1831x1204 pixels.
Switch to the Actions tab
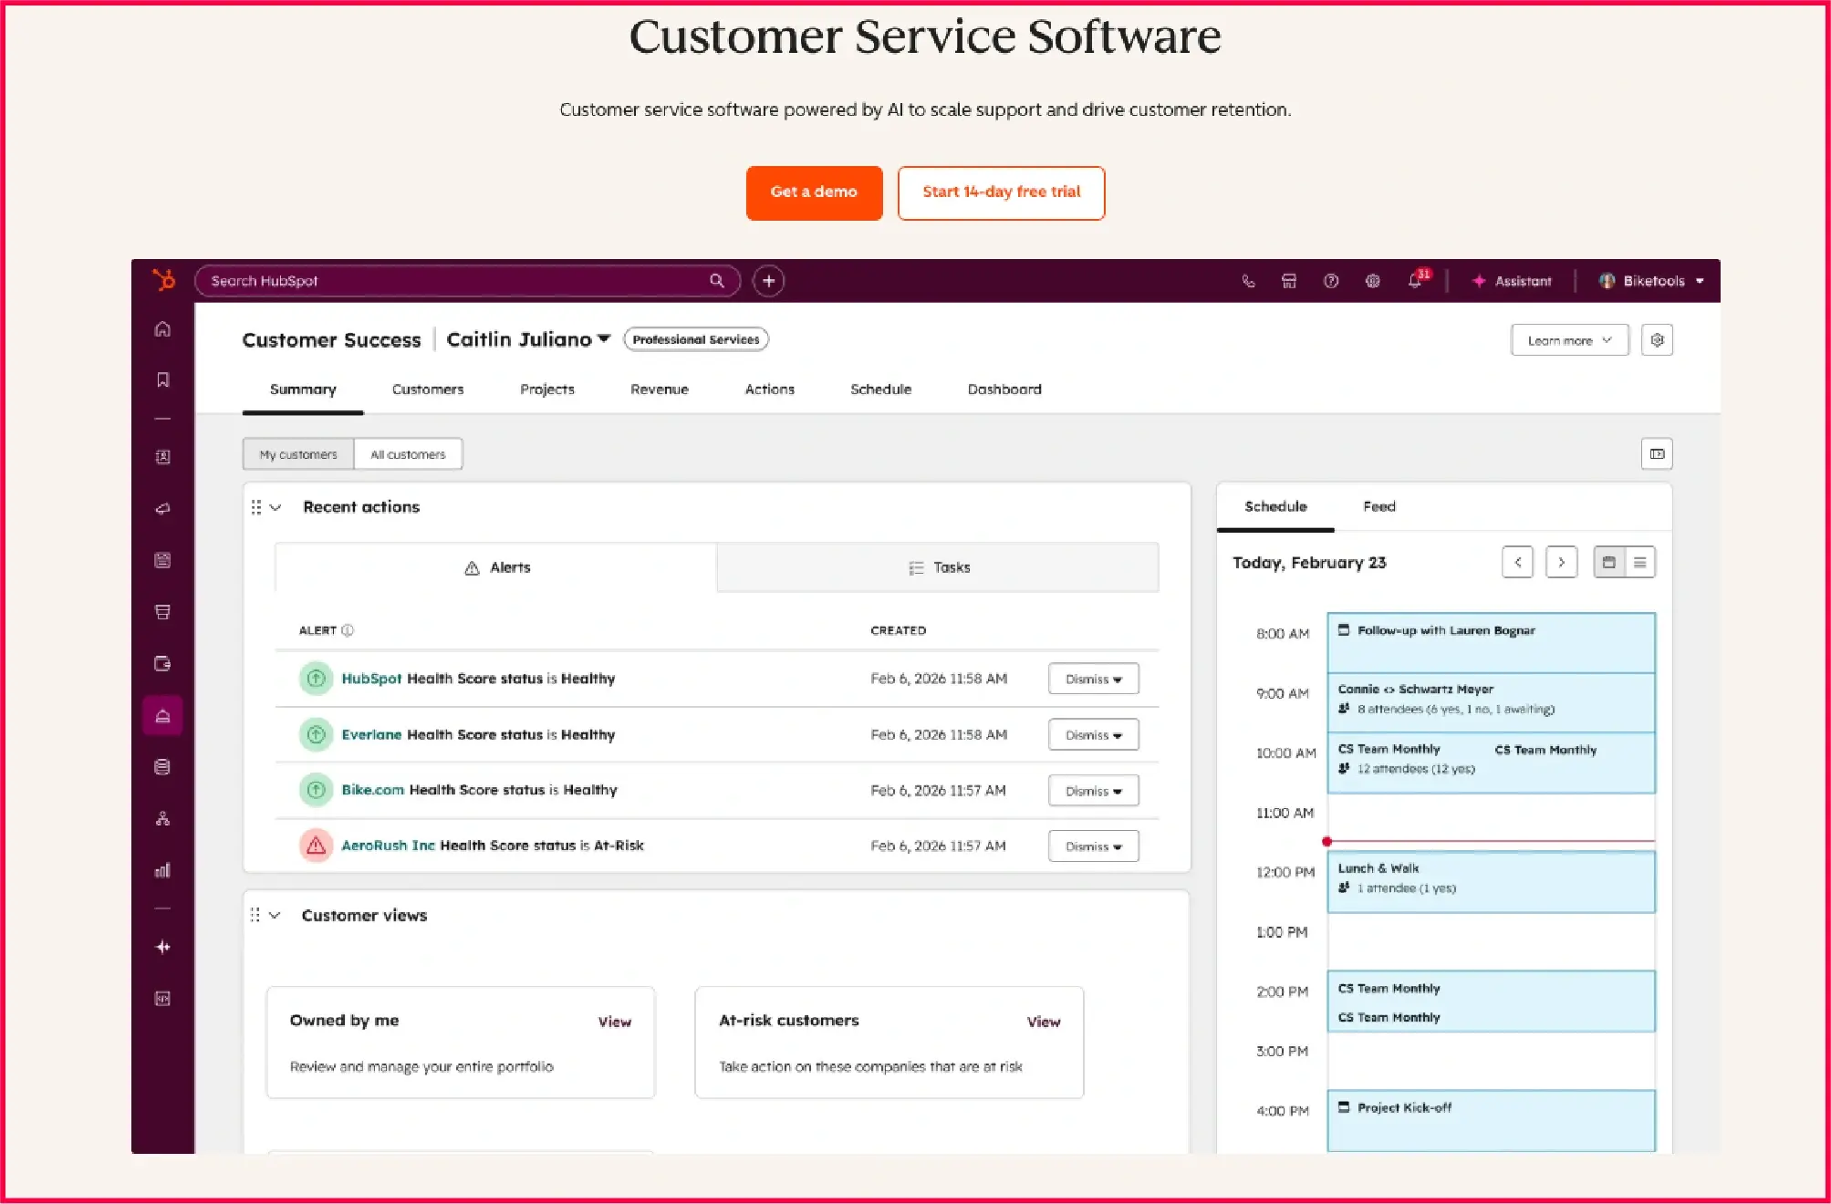click(x=770, y=389)
